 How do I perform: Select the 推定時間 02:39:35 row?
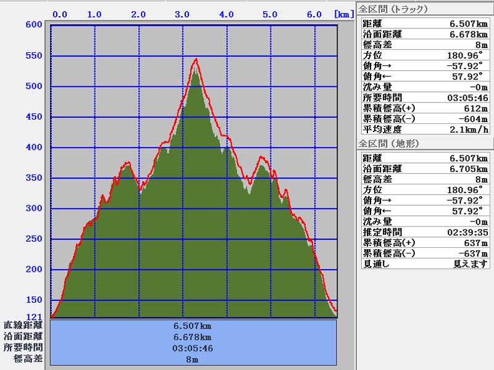click(x=425, y=232)
